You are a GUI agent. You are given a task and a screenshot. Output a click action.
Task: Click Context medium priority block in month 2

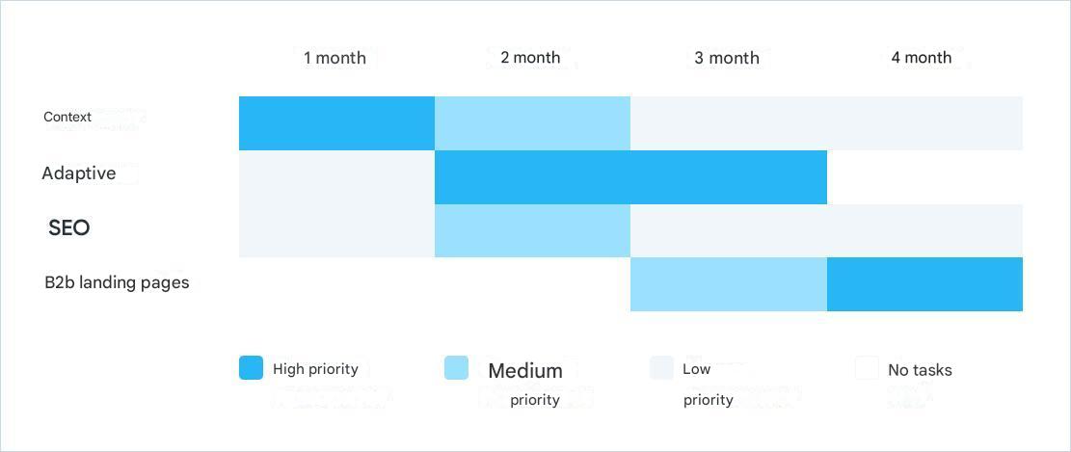tap(532, 123)
